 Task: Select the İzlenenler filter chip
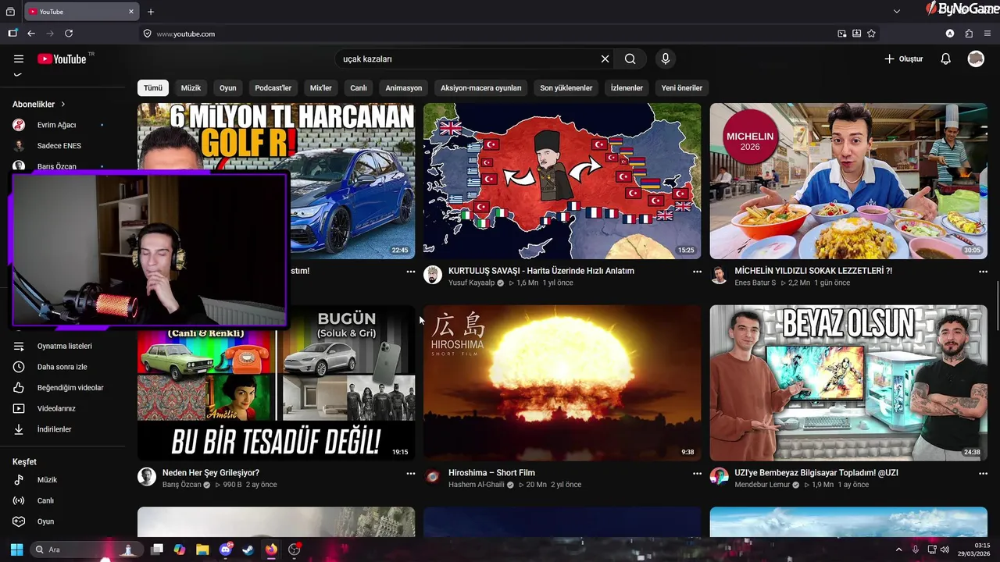pyautogui.click(x=627, y=88)
